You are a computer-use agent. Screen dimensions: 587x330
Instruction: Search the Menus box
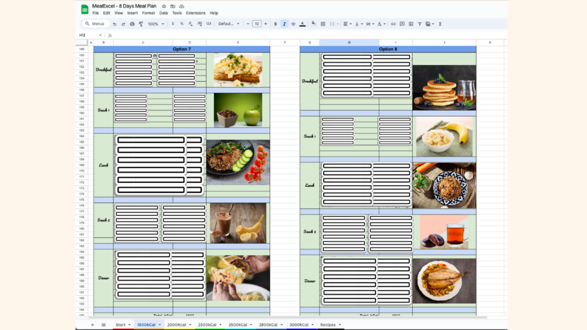[96, 24]
